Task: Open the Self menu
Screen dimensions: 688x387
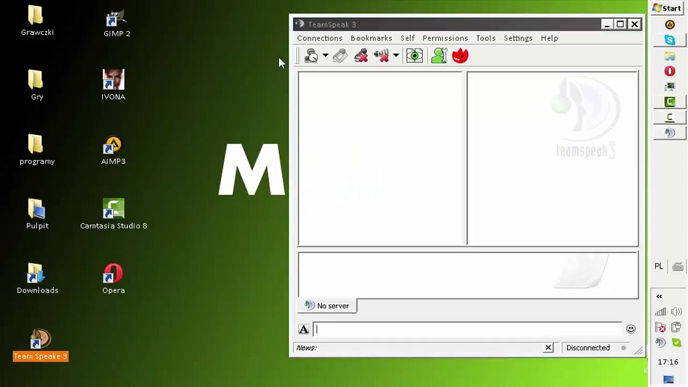Action: click(x=407, y=38)
